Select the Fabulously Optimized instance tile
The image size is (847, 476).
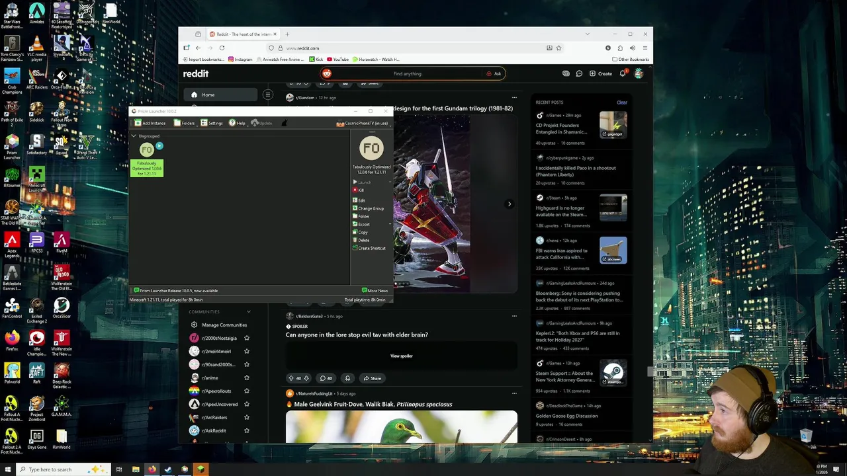coord(147,159)
